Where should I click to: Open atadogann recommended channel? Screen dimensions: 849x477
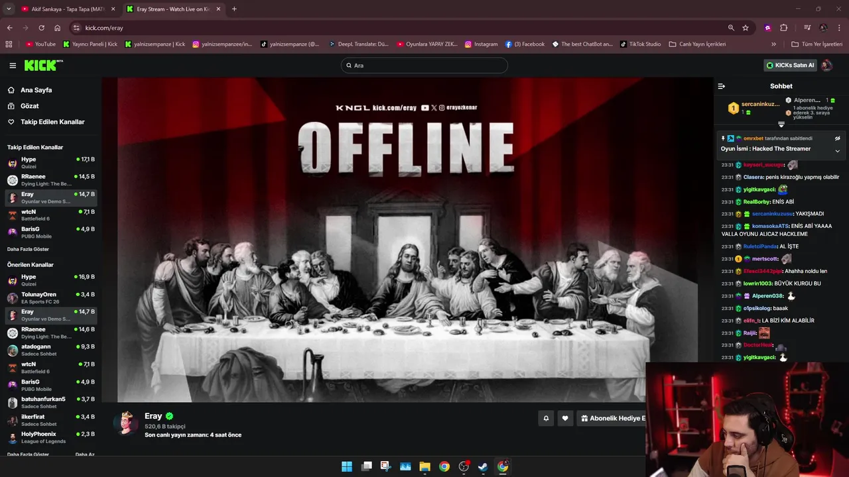tap(50, 350)
